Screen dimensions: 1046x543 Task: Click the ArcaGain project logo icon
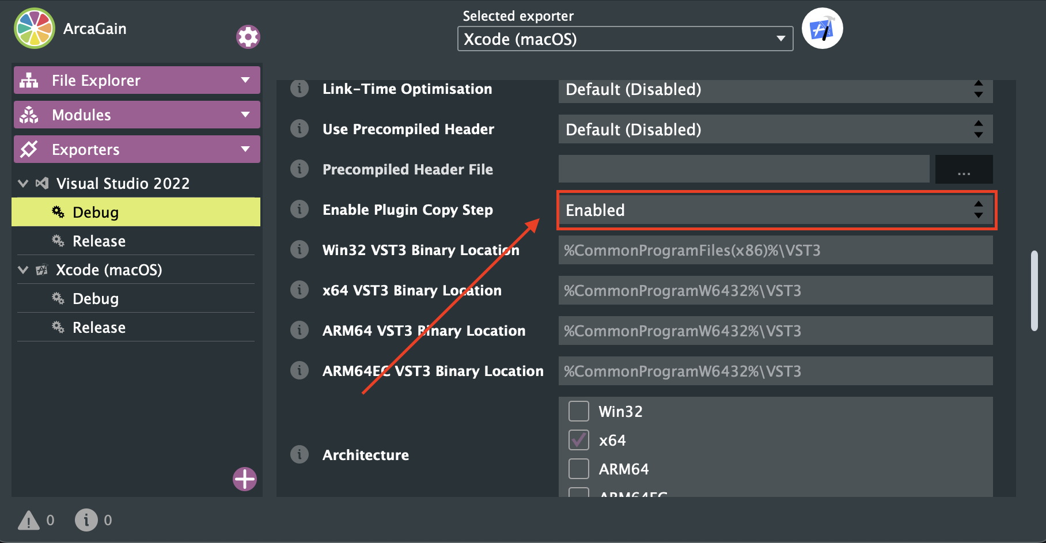click(x=35, y=28)
